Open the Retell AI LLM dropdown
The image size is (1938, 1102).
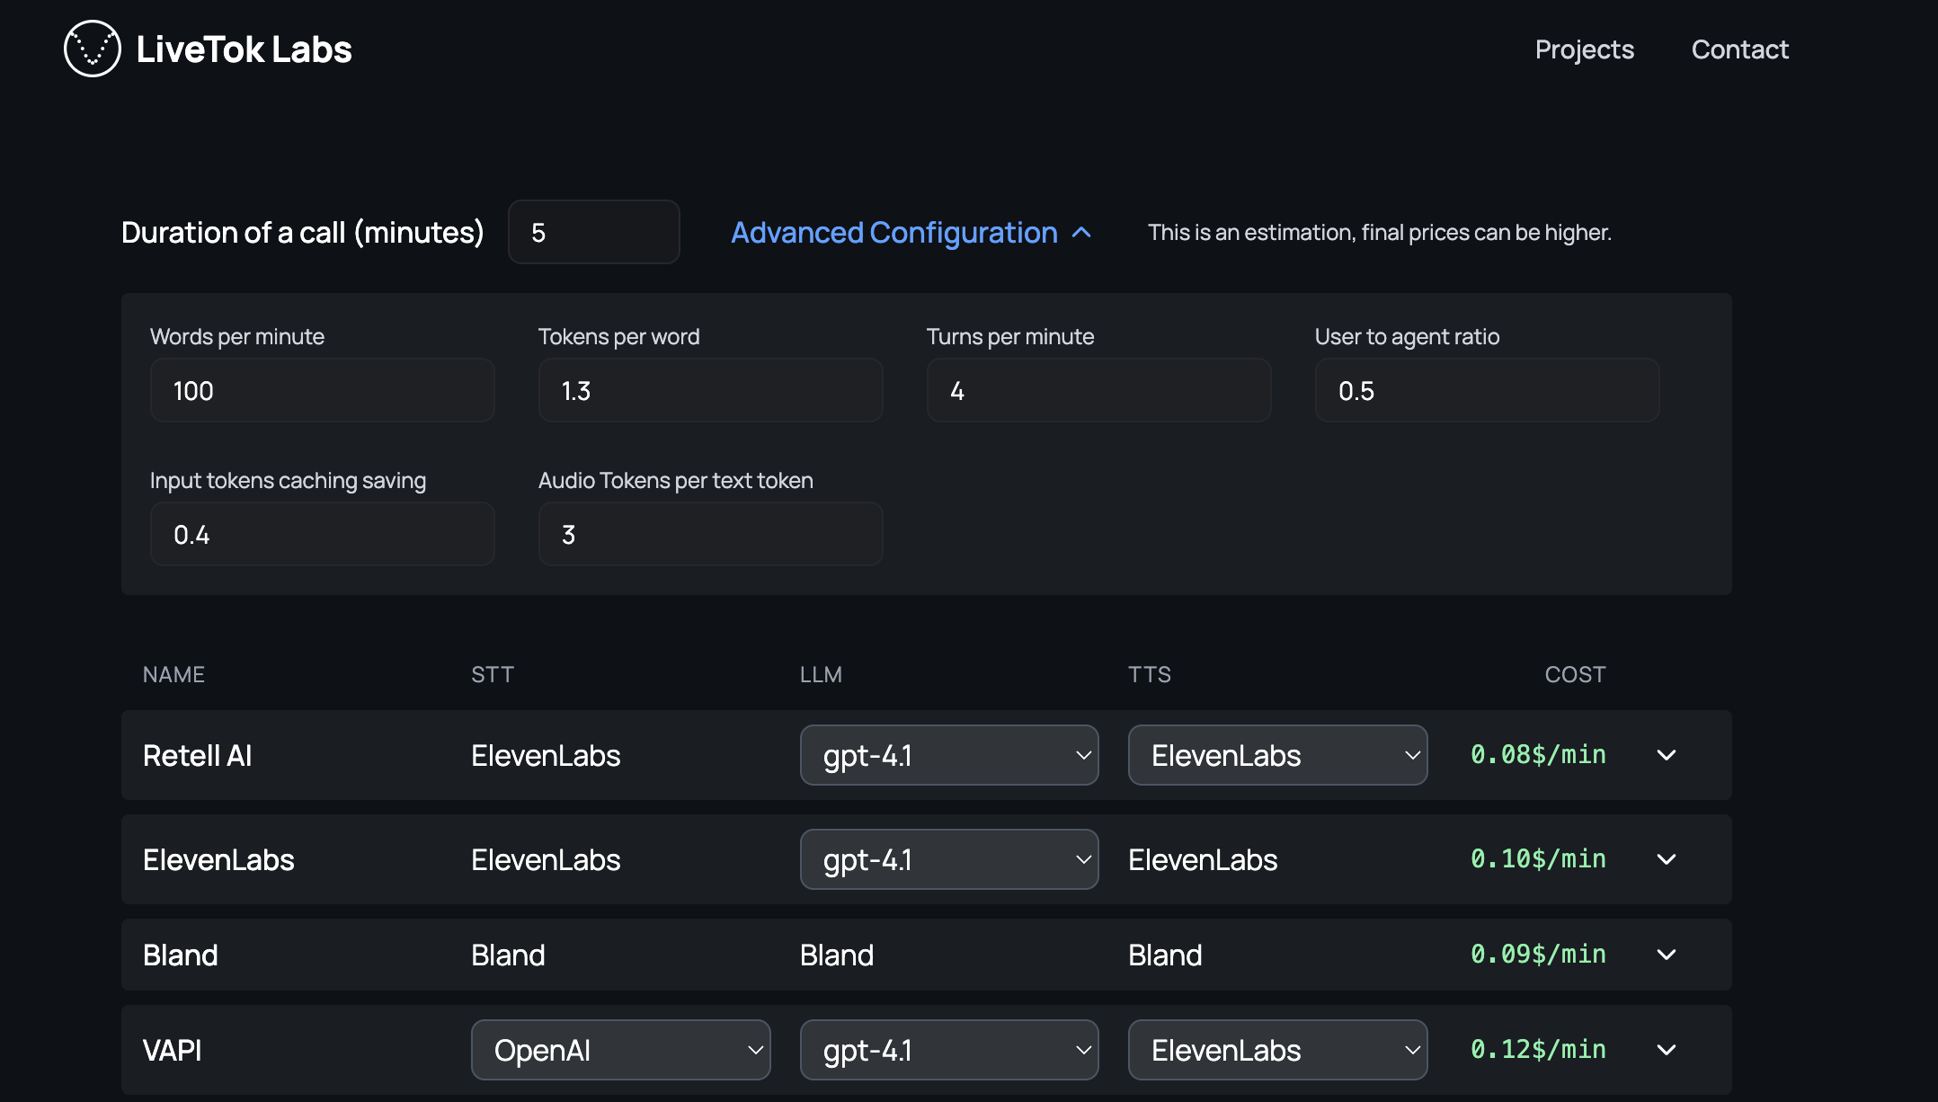tap(949, 755)
